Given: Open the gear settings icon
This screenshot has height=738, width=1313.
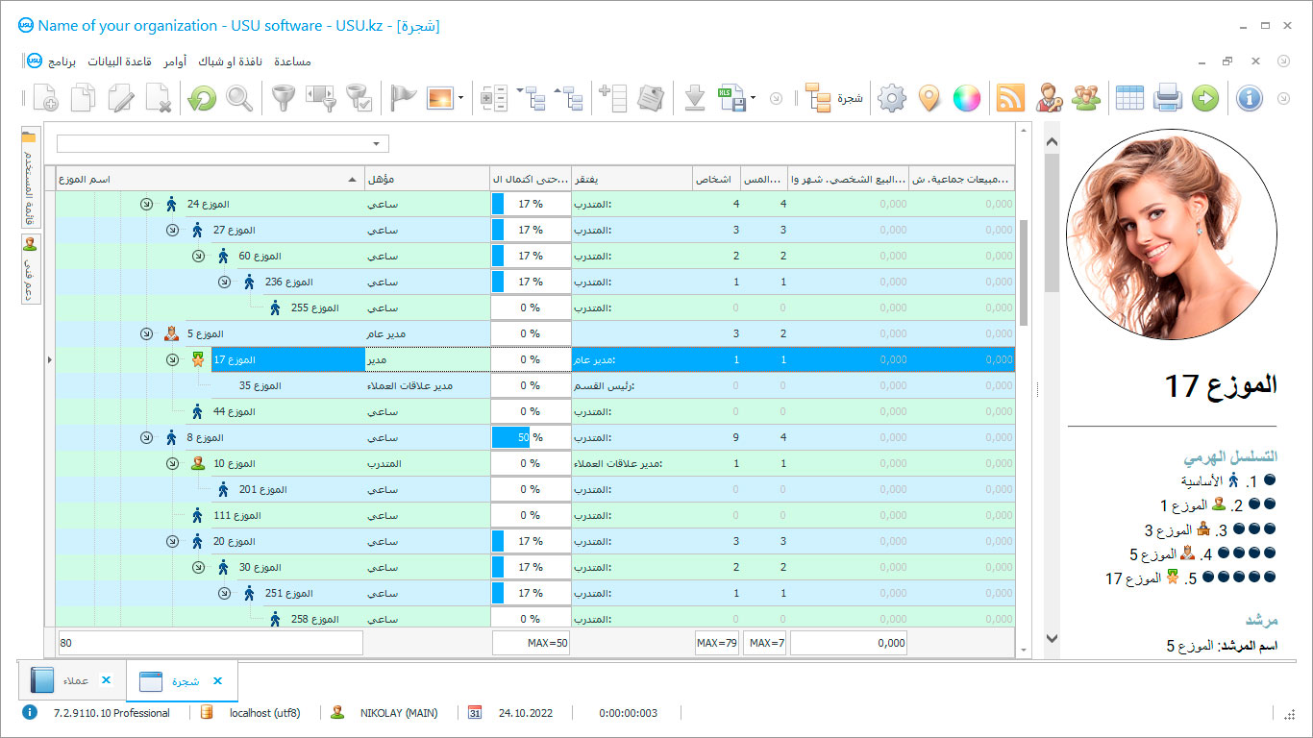Looking at the screenshot, I should 892,98.
